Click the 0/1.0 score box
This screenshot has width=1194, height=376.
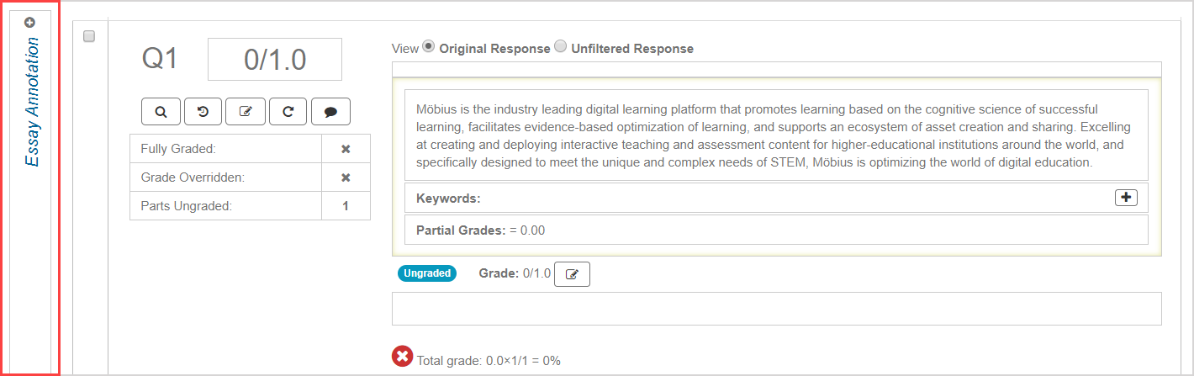point(275,60)
